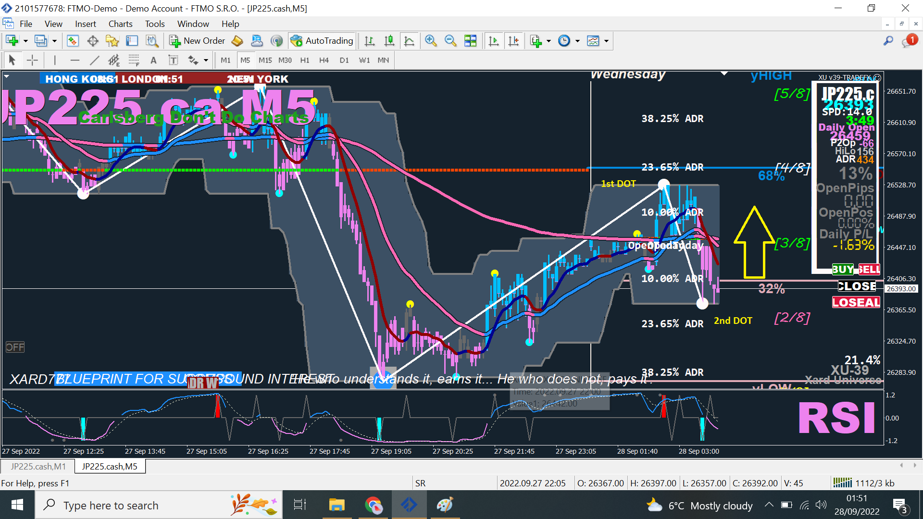Select the H1 timeframe
923x519 pixels.
coord(305,60)
